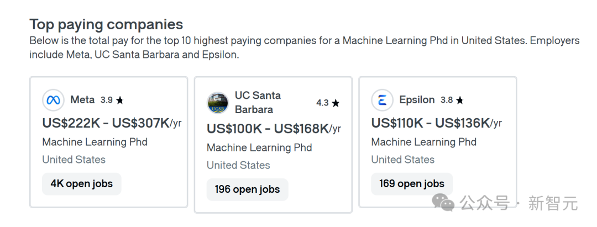597x227 pixels.
Task: Open UC Santa Barbara's 196 open jobs
Action: (x=247, y=189)
